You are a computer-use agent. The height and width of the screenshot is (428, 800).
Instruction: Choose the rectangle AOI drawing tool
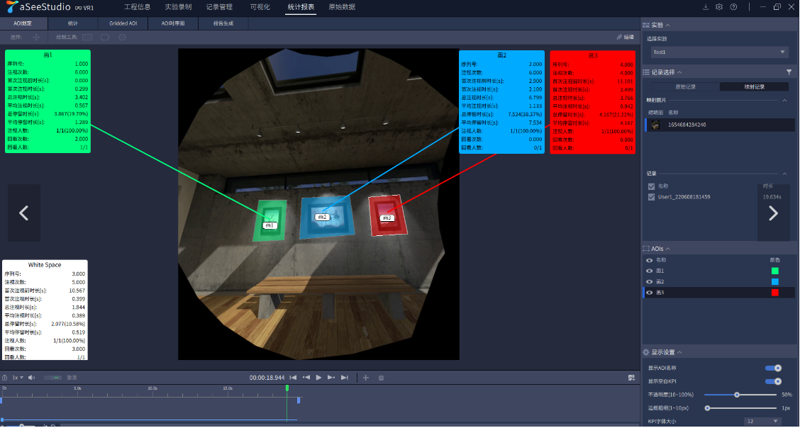point(87,37)
